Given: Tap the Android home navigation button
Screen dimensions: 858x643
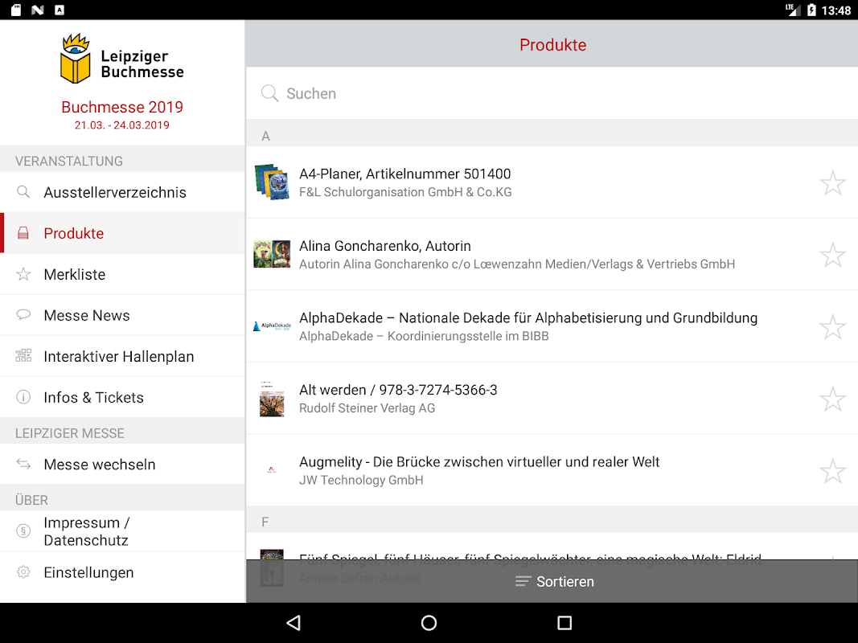Looking at the screenshot, I should point(429,623).
